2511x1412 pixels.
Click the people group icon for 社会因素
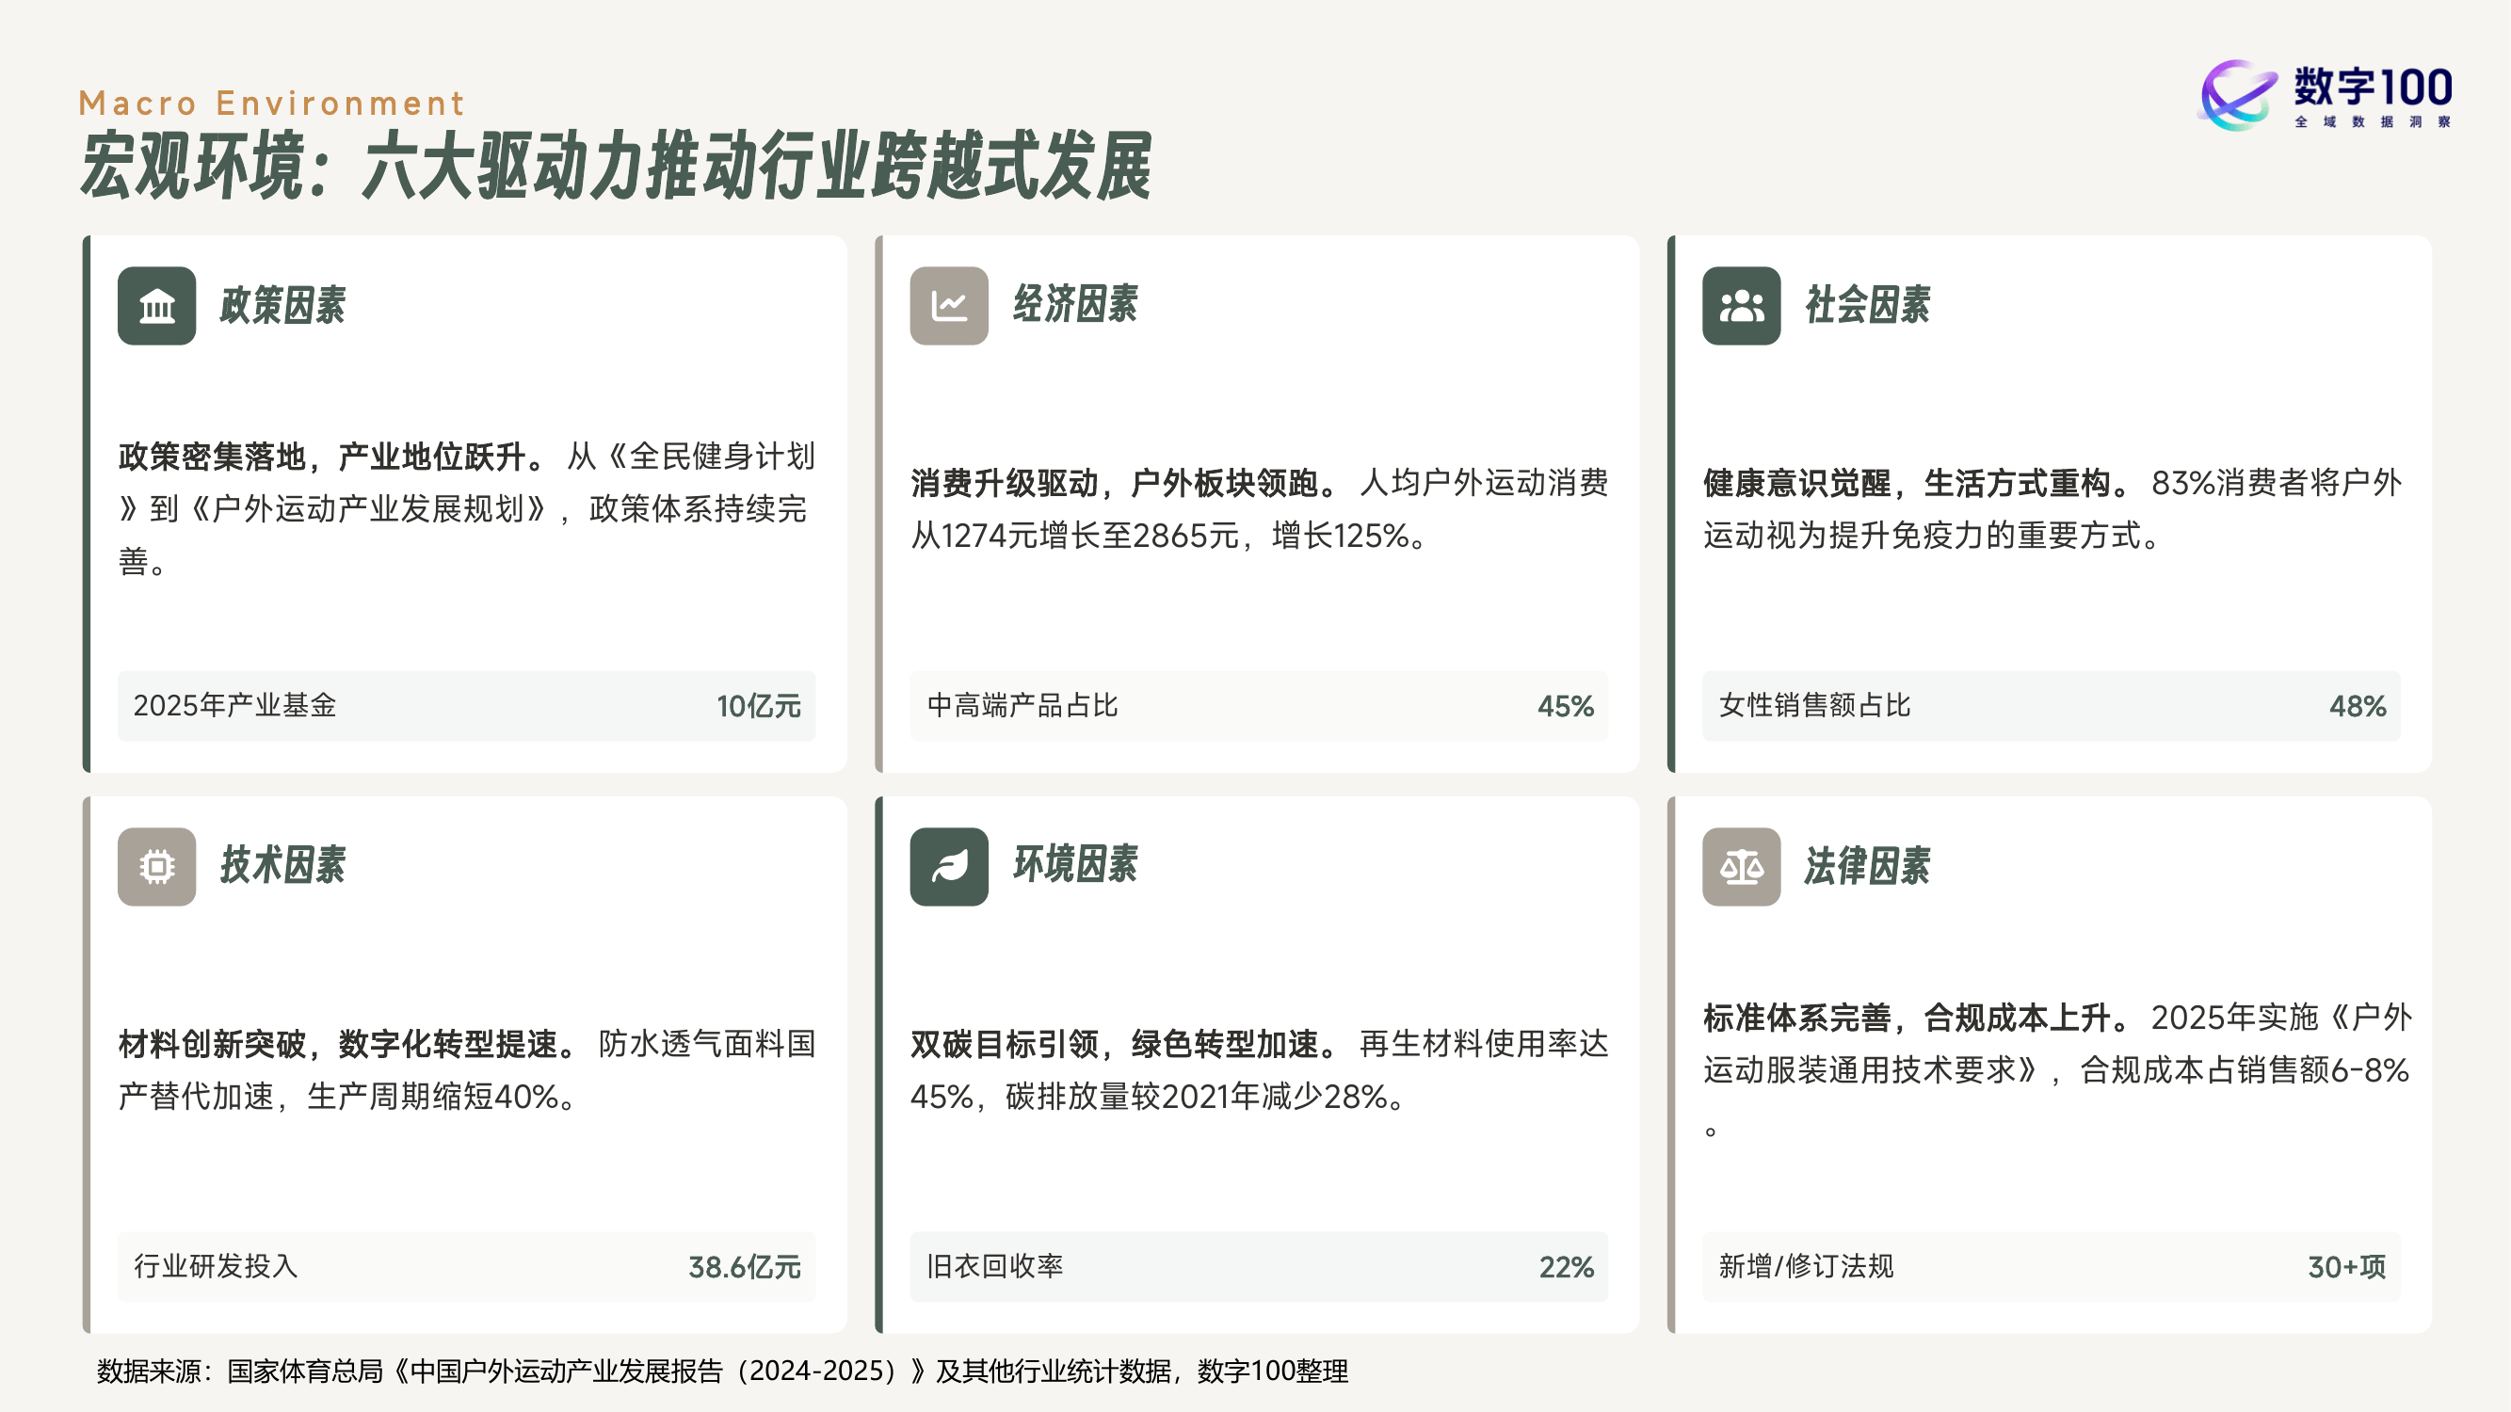click(x=1741, y=306)
